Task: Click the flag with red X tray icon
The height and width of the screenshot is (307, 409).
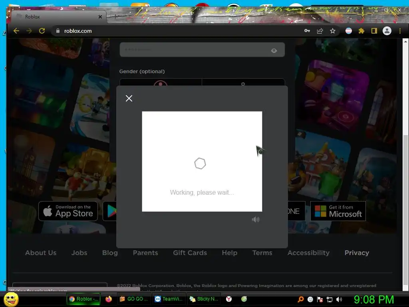Action: click(320, 299)
